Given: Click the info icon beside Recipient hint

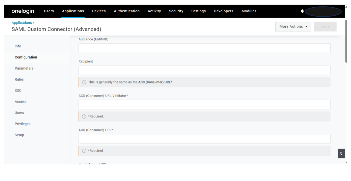Looking at the screenshot, I should click(x=84, y=82).
